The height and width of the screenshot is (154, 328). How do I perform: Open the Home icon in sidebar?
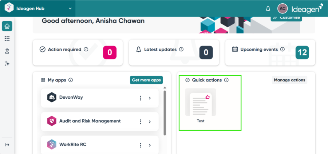tap(7, 26)
